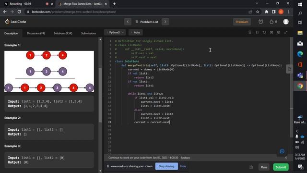
Task: Click the Premium button
Action: [242, 22]
